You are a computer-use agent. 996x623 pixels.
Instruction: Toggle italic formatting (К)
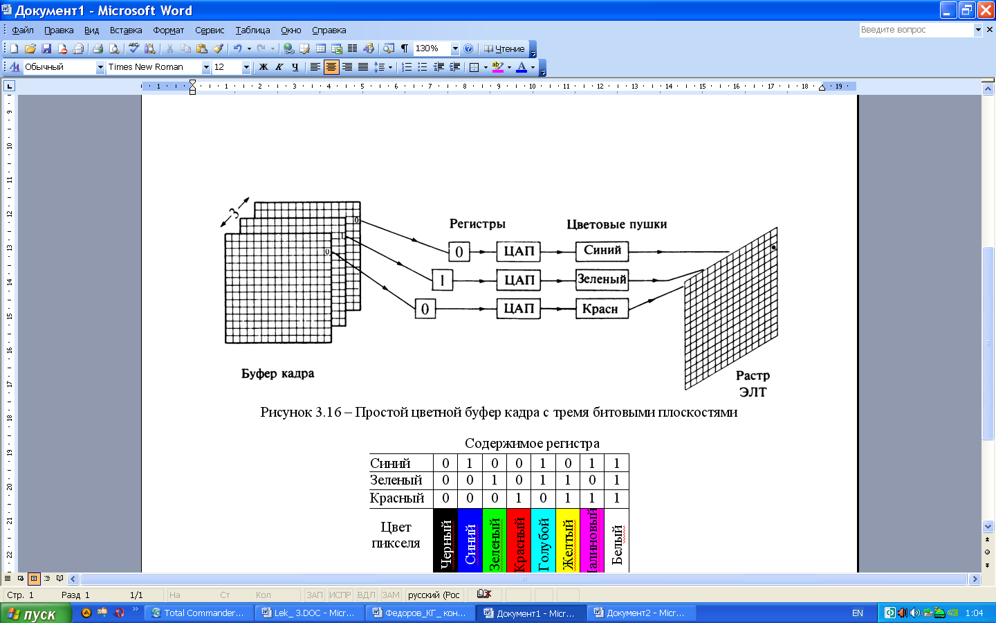point(279,67)
